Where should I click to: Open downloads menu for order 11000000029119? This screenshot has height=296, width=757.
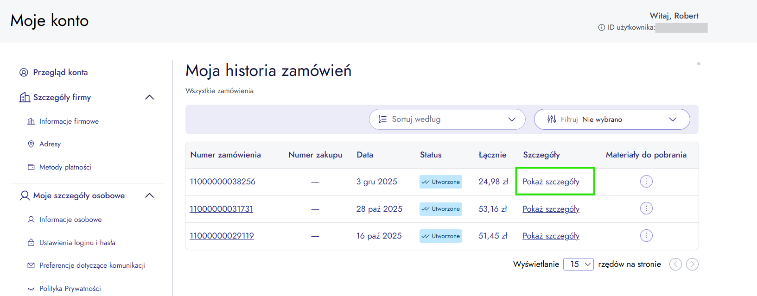pos(646,235)
